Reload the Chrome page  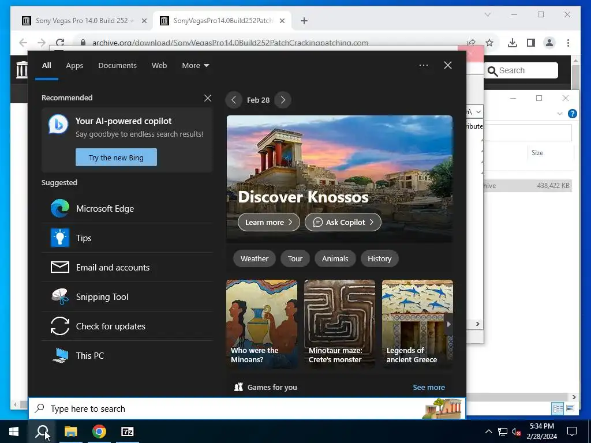tap(60, 43)
